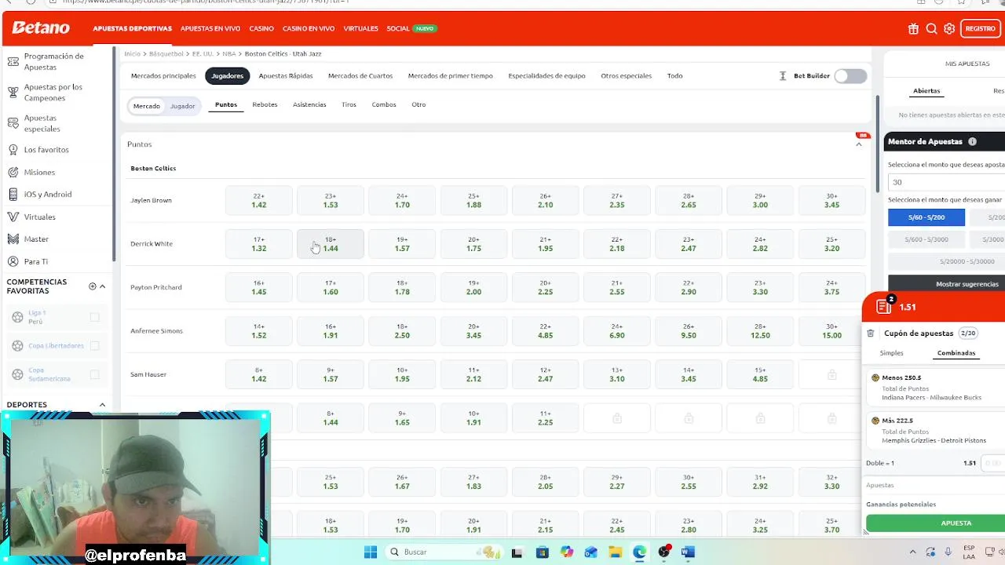Open the settings gear in Betano header
The height and width of the screenshot is (565, 1005).
pos(949,28)
